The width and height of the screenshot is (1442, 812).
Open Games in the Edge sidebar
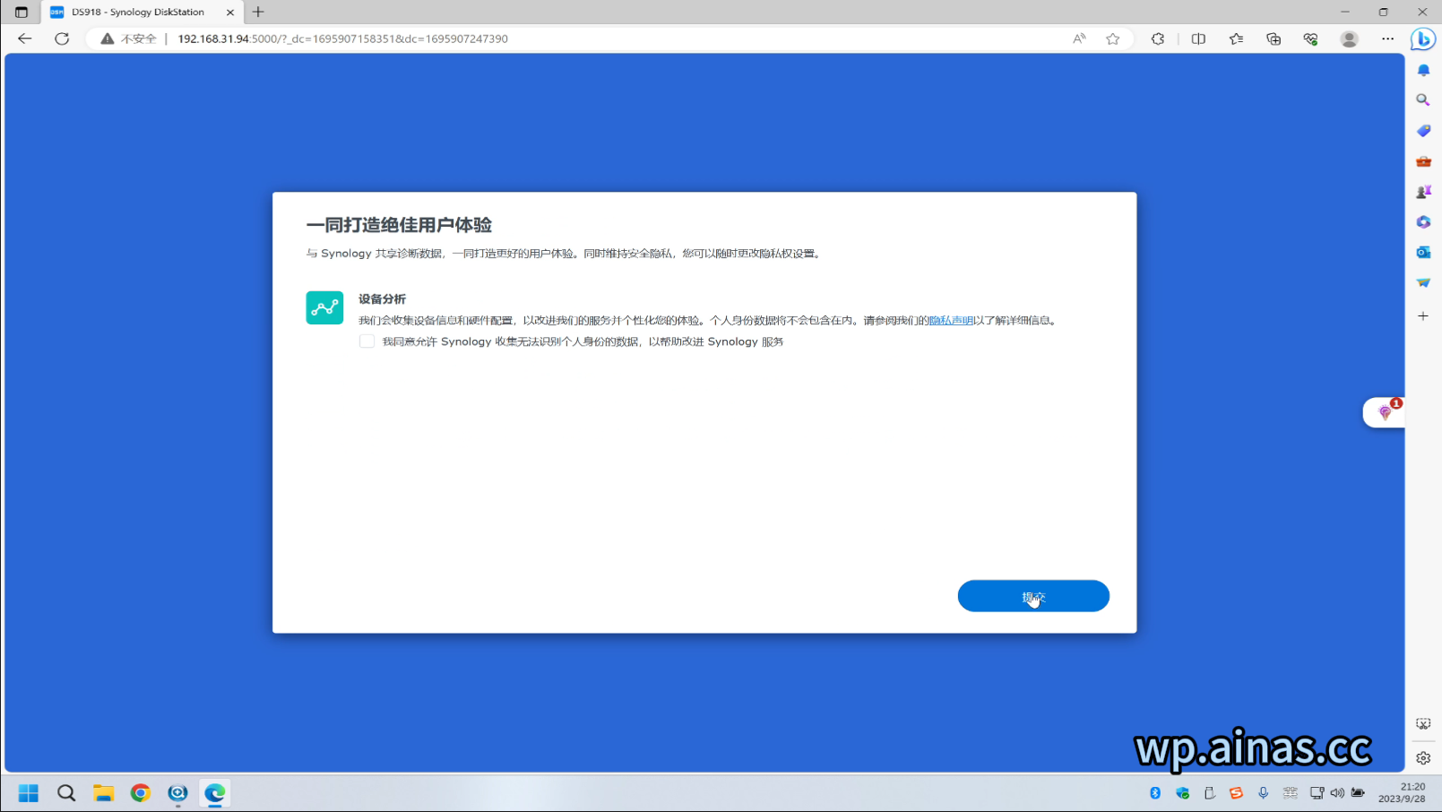pyautogui.click(x=1423, y=191)
